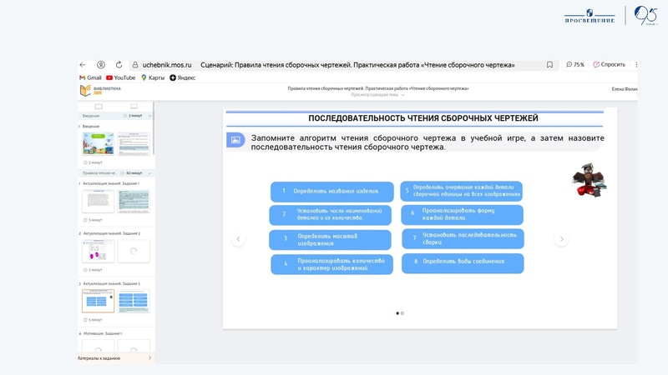Click card 2 Установить число наименований деталей
This screenshot has height=375, width=668.
coord(330,215)
